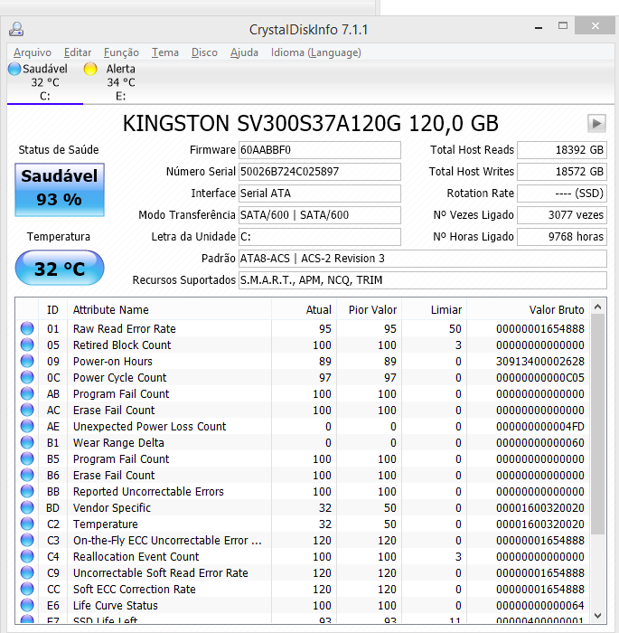Click the Número Serial field
The height and width of the screenshot is (633, 619).
(x=318, y=172)
